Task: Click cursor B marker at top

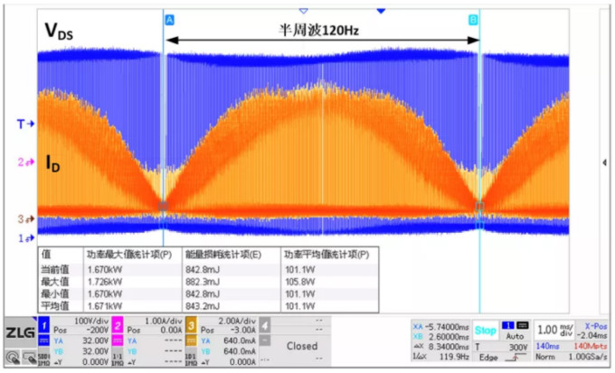Action: tap(473, 19)
